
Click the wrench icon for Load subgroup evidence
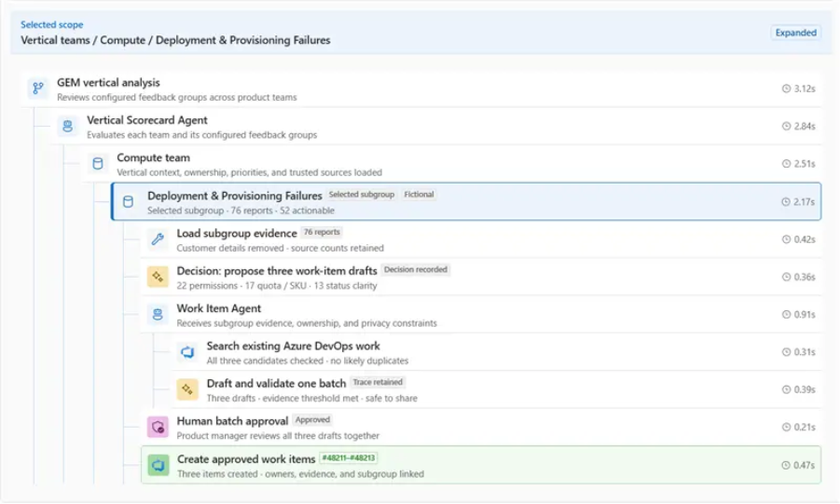pos(158,238)
